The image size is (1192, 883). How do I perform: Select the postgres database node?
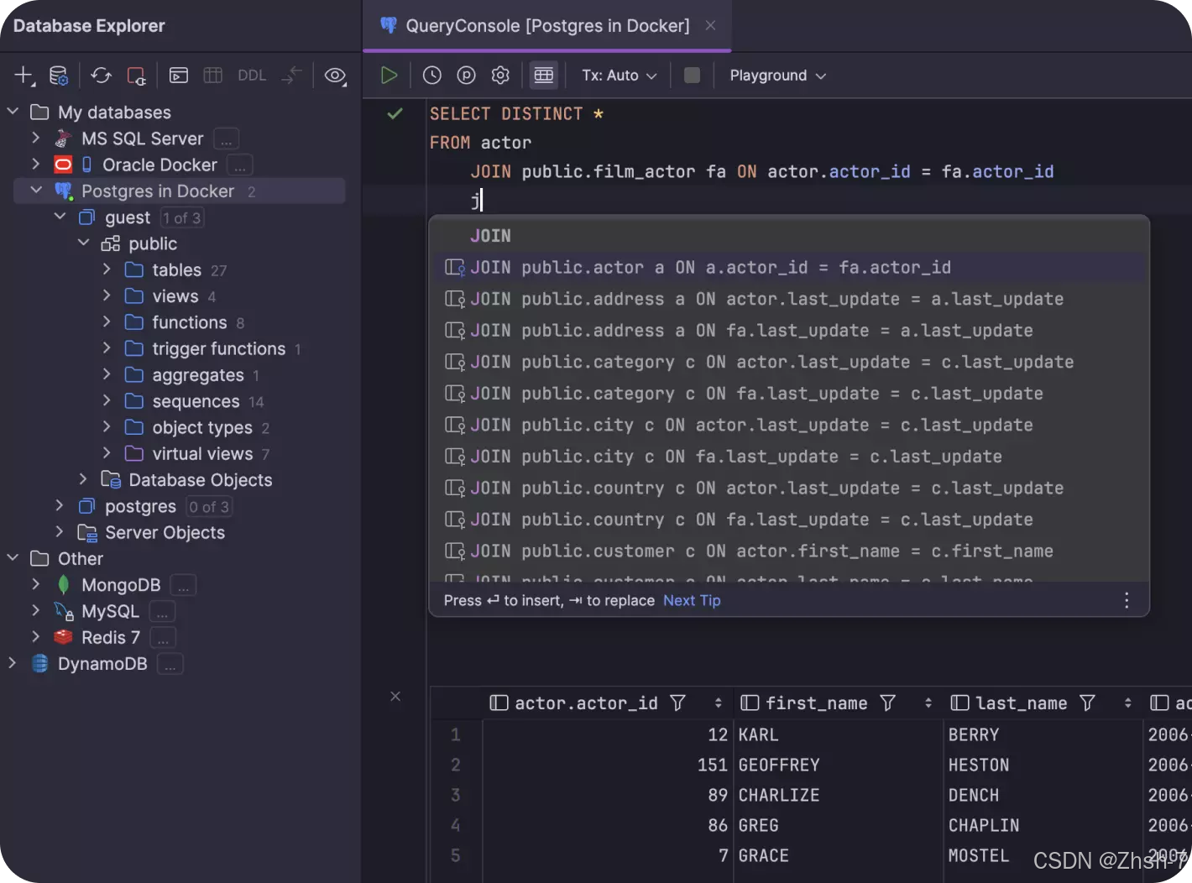pos(140,506)
